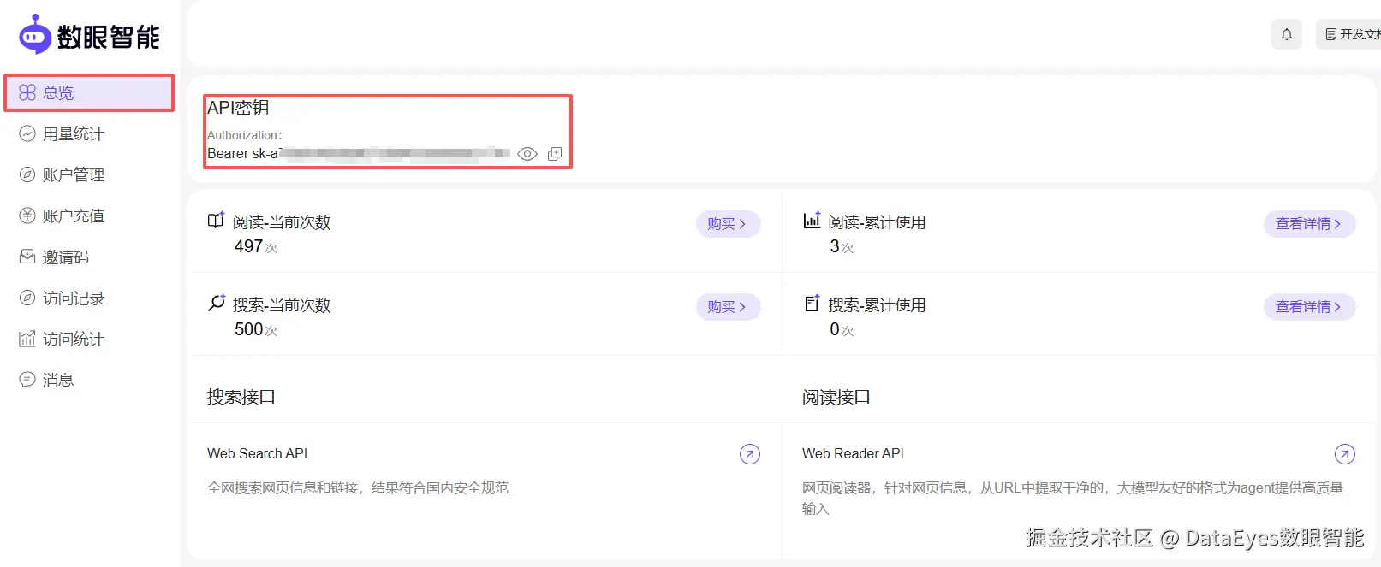1381x567 pixels.
Task: Open Web Search API arrow link
Action: (750, 454)
